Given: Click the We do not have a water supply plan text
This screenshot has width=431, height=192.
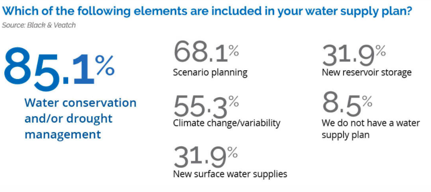Looking at the screenshot, I should pos(371,129).
